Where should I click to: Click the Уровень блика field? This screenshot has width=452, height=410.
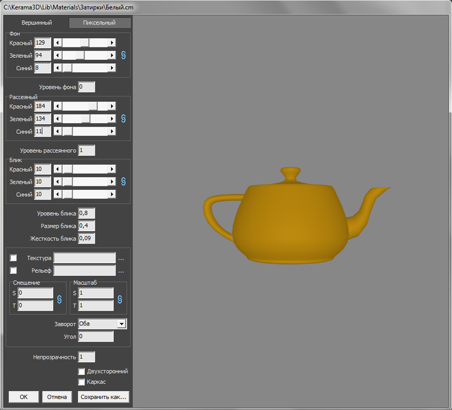tap(87, 213)
